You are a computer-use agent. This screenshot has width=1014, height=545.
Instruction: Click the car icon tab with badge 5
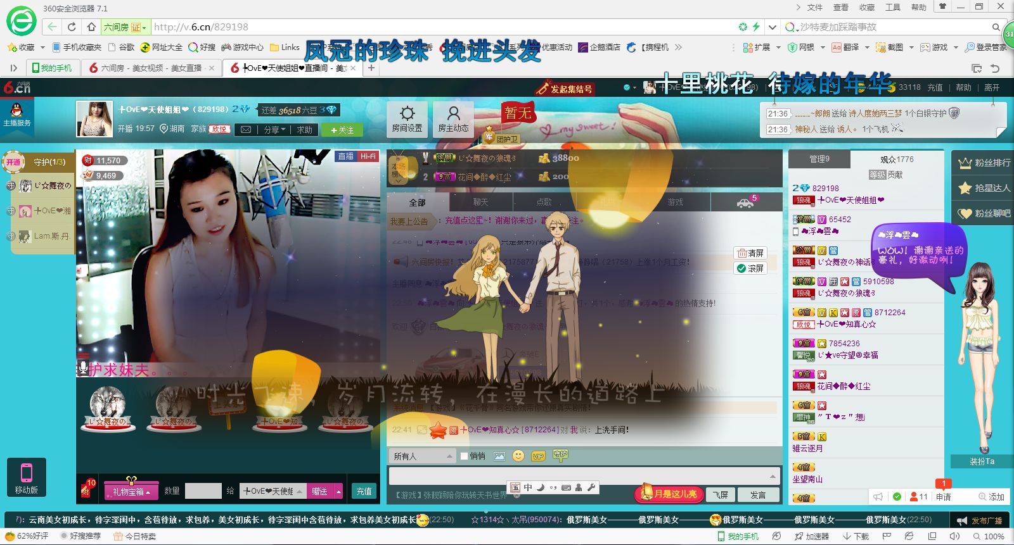click(747, 202)
